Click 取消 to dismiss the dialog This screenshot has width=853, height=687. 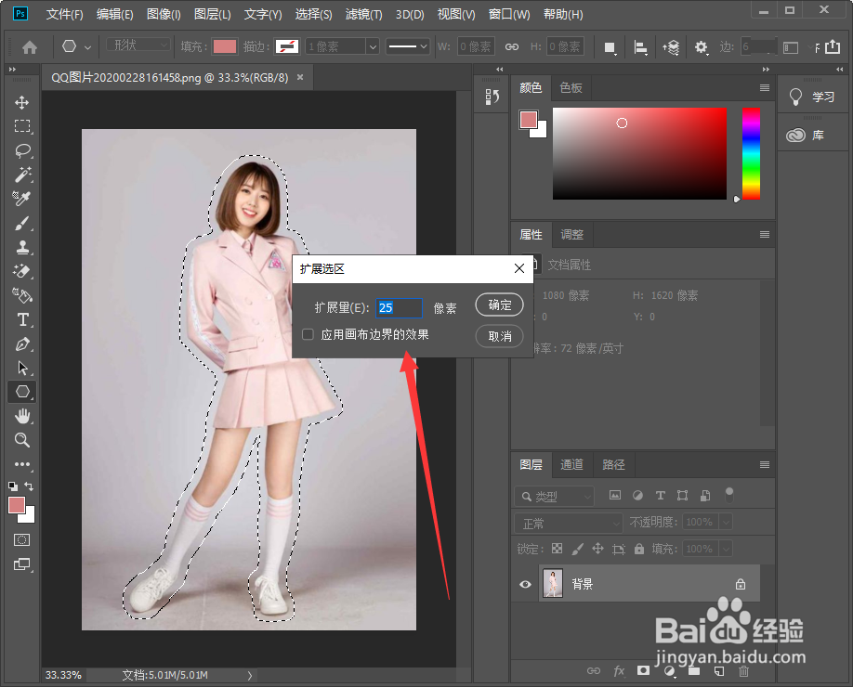click(499, 336)
